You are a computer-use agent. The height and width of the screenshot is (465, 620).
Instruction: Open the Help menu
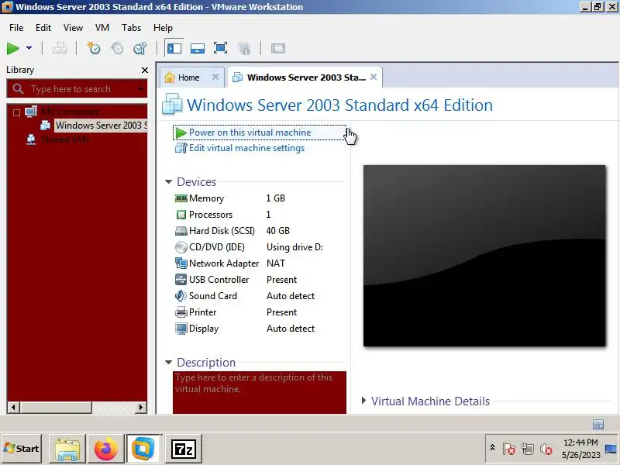(163, 28)
